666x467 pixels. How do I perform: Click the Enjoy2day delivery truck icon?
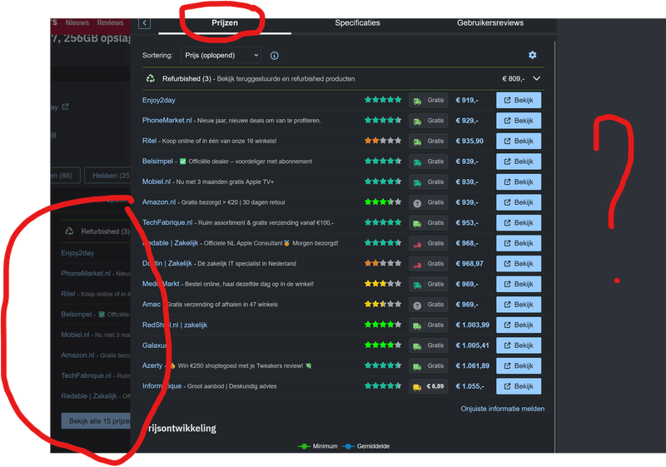point(417,101)
